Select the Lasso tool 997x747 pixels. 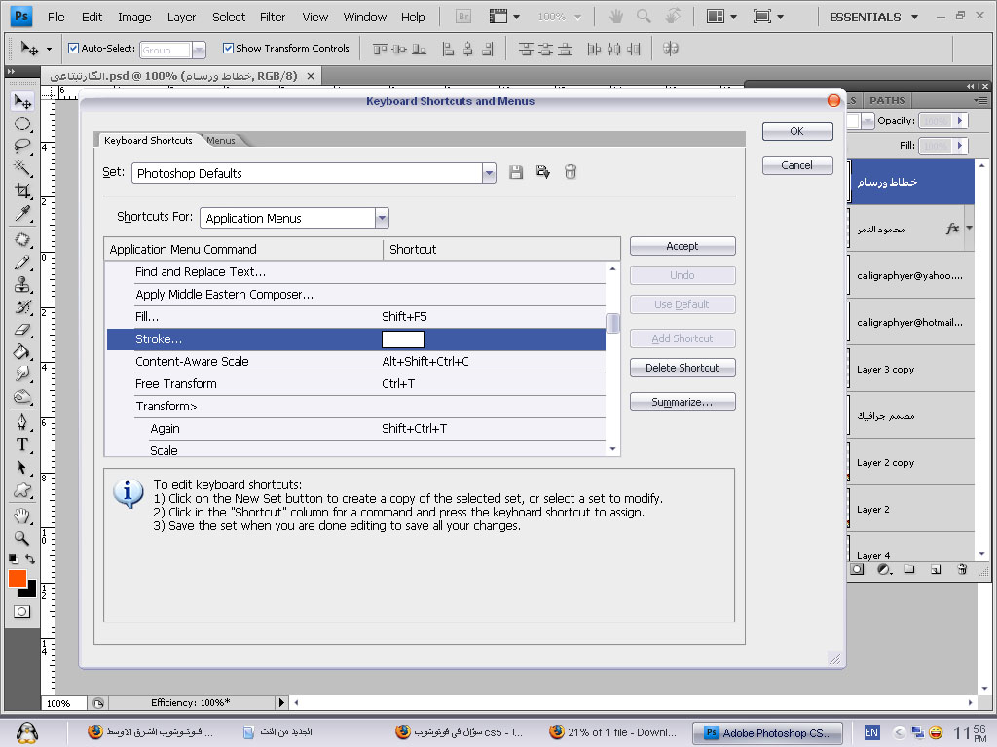pyautogui.click(x=22, y=146)
